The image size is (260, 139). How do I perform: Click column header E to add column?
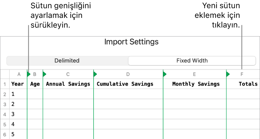pyautogui.click(x=194, y=74)
